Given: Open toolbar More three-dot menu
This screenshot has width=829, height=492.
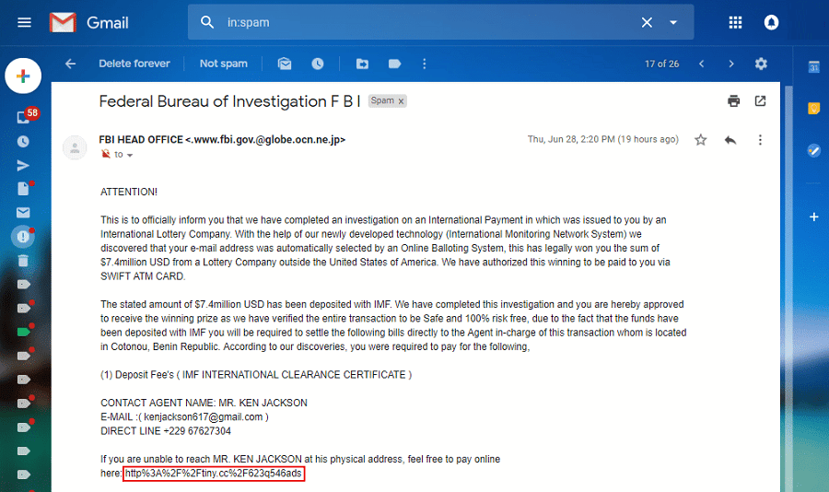Looking at the screenshot, I should pyautogui.click(x=424, y=64).
